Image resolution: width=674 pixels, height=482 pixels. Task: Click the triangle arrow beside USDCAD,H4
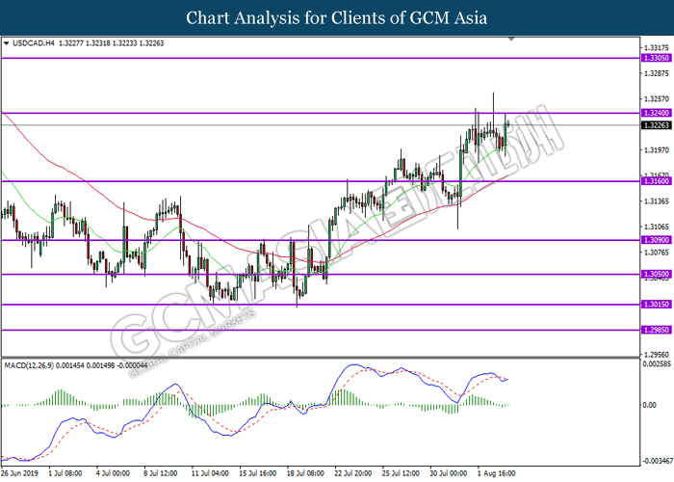pos(8,42)
